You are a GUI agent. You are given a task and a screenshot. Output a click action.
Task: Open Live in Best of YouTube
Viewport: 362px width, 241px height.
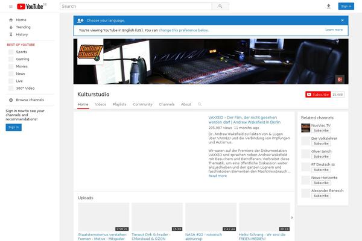point(19,81)
